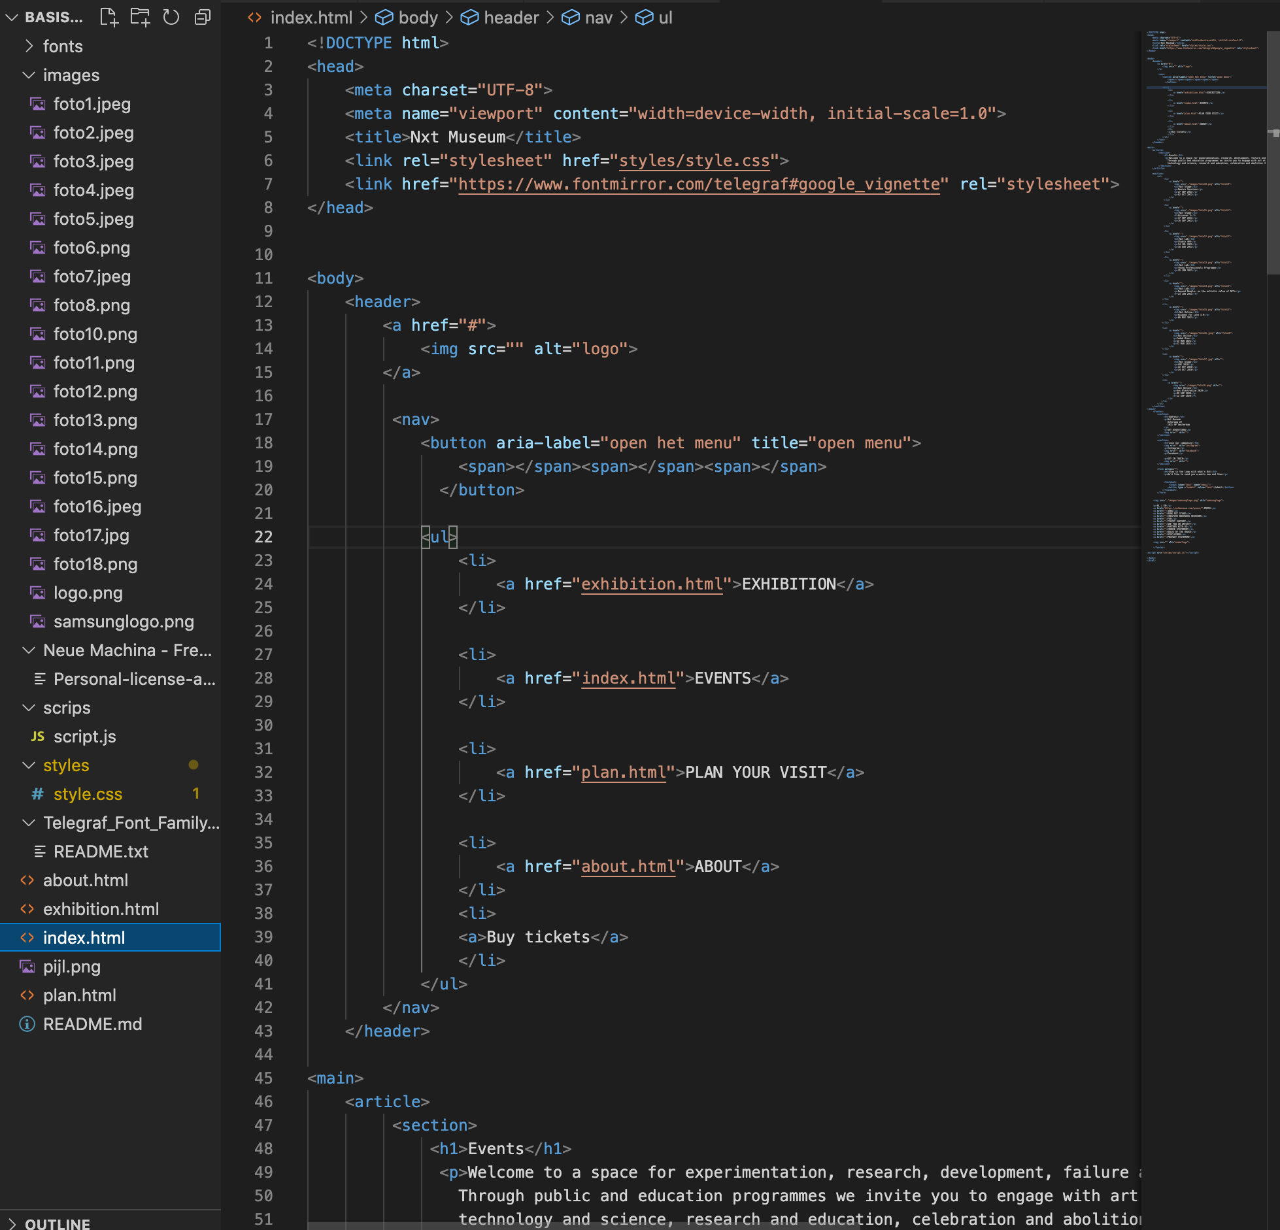The image size is (1280, 1230).
Task: Open the script.js file
Action: (85, 736)
